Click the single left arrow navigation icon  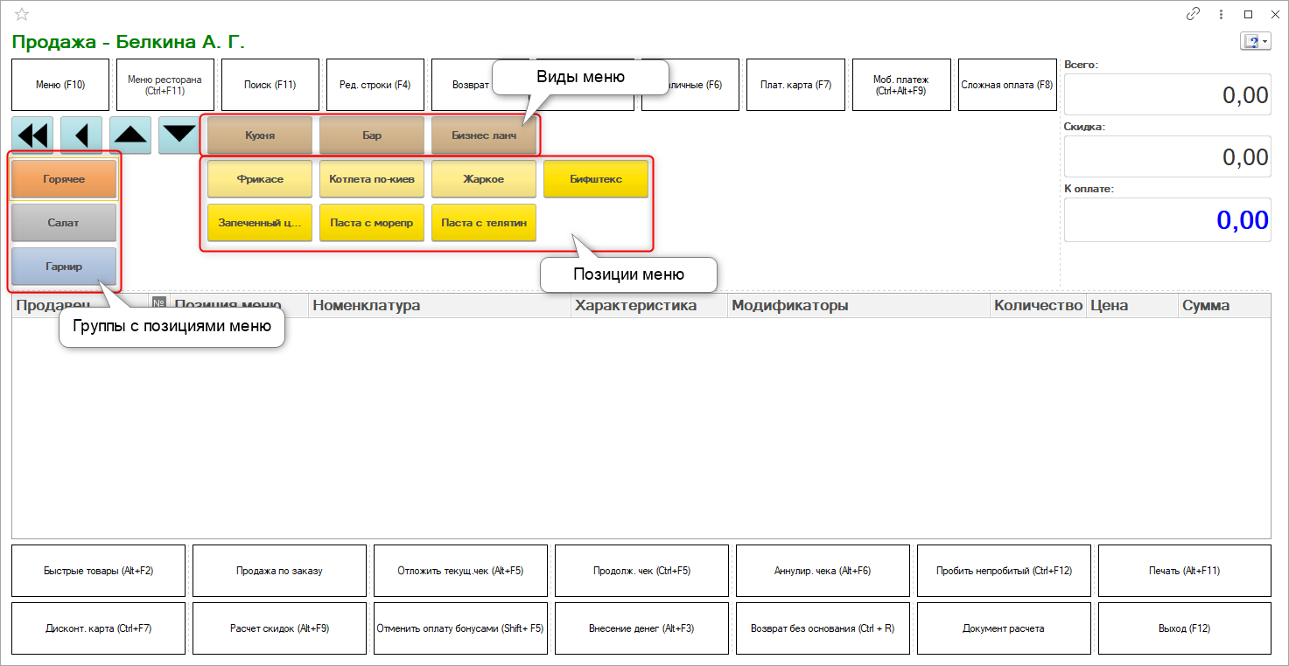(x=81, y=135)
